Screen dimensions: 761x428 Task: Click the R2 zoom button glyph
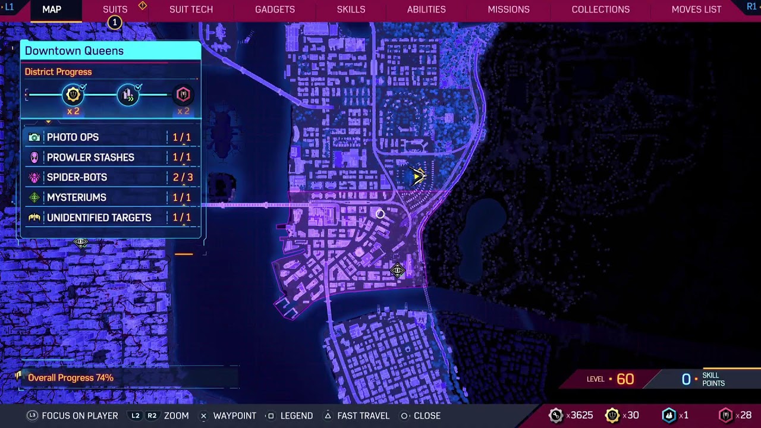coord(152,416)
